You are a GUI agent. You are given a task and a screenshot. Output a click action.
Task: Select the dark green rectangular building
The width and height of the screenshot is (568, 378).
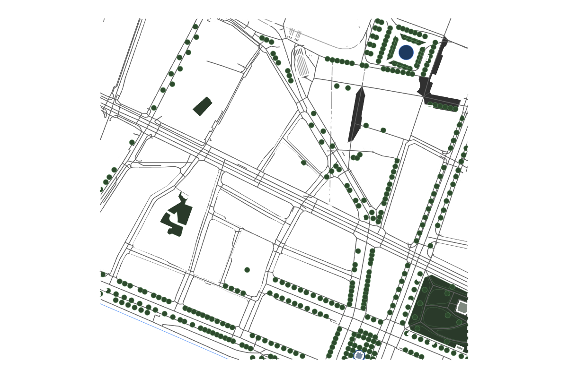tap(203, 106)
